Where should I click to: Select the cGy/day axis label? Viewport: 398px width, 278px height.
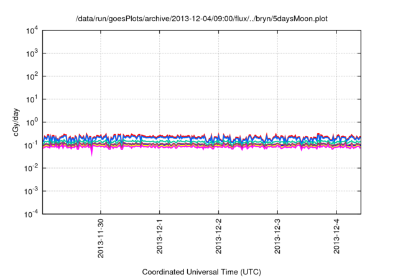coord(16,122)
